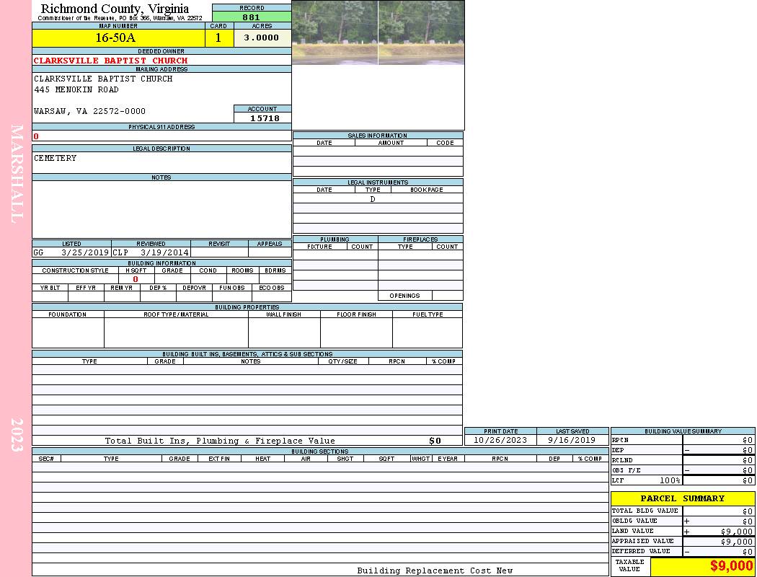Click the last saved date 9/16/2019
The image size is (757, 577).
pos(572,440)
